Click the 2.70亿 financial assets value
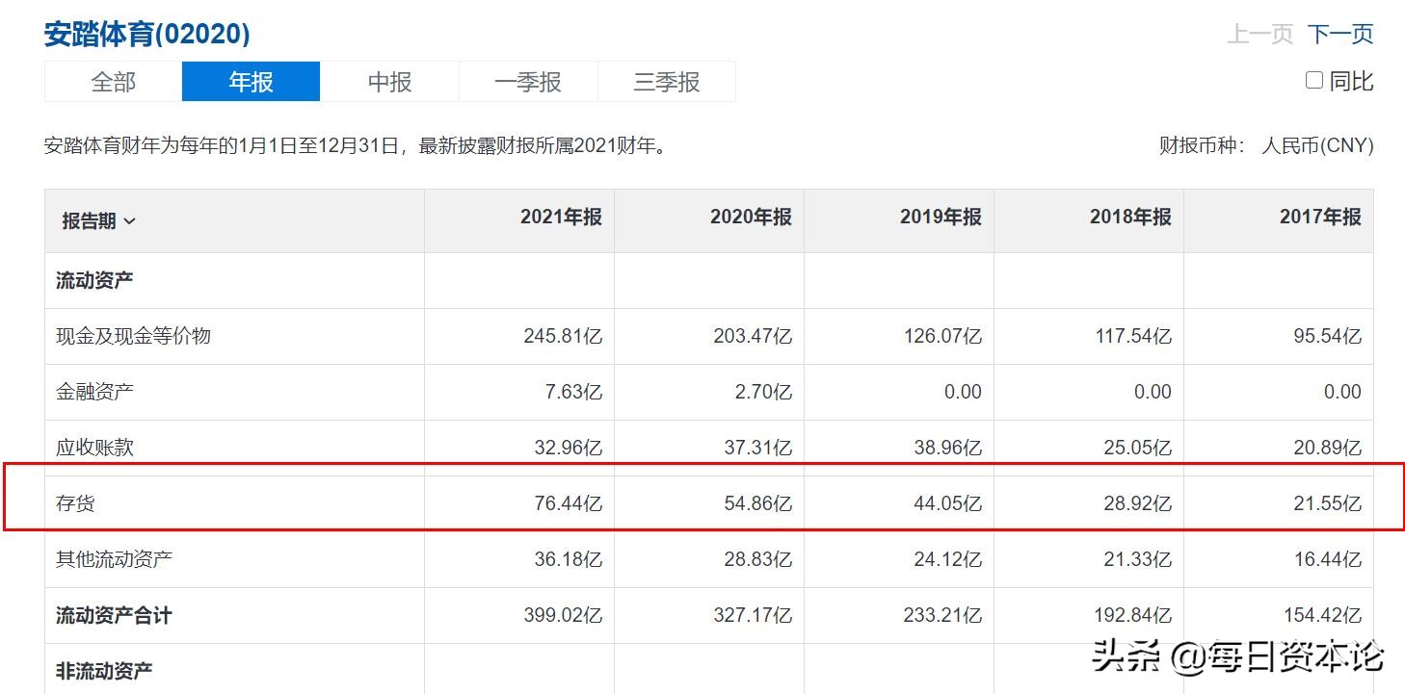The image size is (1405, 694). 764,392
